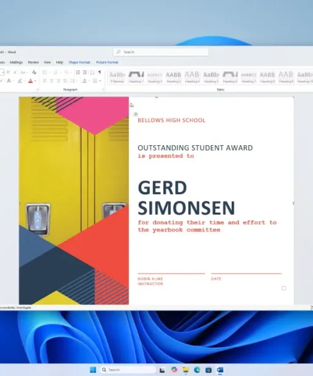Open Shading color dropdown arrow
The height and width of the screenshot is (376, 313).
[x=89, y=81]
